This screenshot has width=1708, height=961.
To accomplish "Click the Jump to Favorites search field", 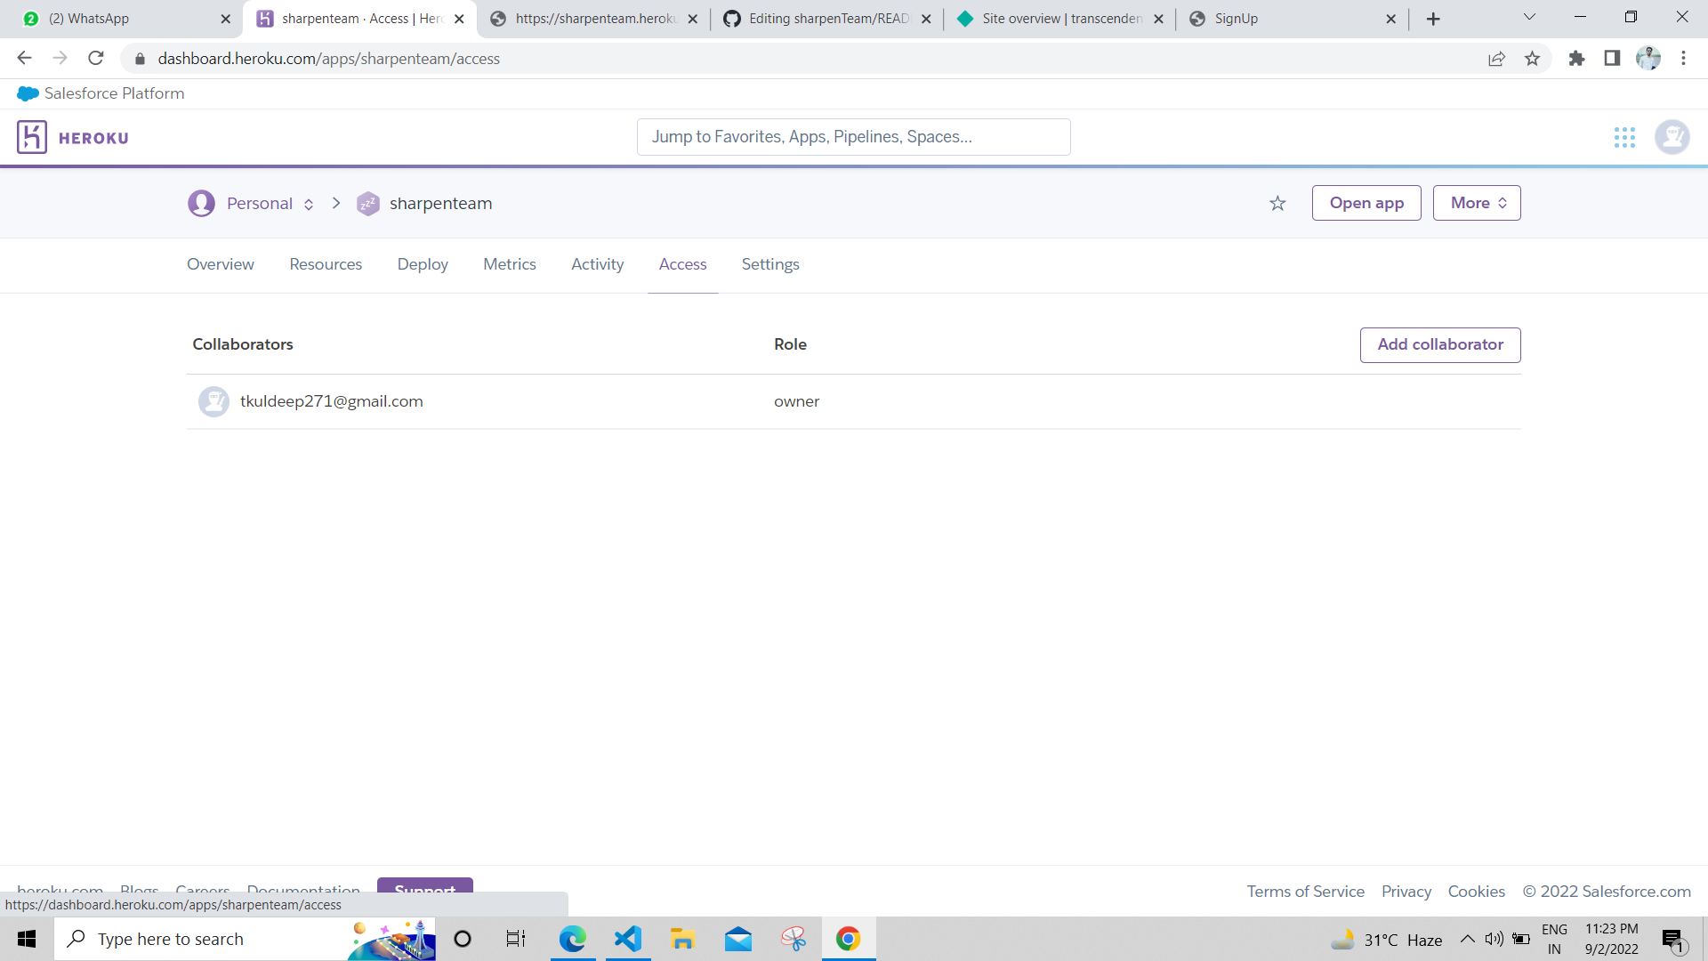I will 853,136.
